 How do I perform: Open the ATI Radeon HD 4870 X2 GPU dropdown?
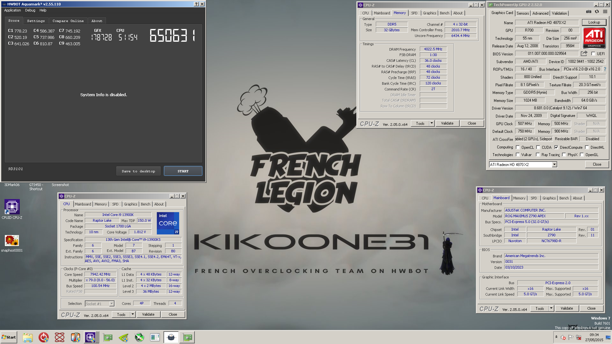tap(554, 165)
